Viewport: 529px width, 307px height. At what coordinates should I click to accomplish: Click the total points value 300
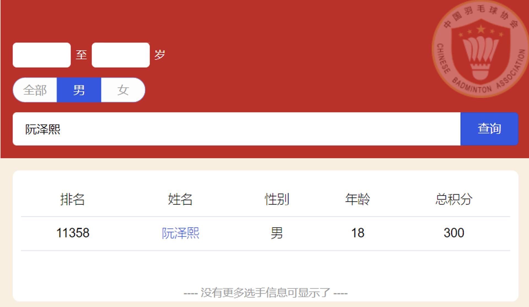(x=454, y=233)
